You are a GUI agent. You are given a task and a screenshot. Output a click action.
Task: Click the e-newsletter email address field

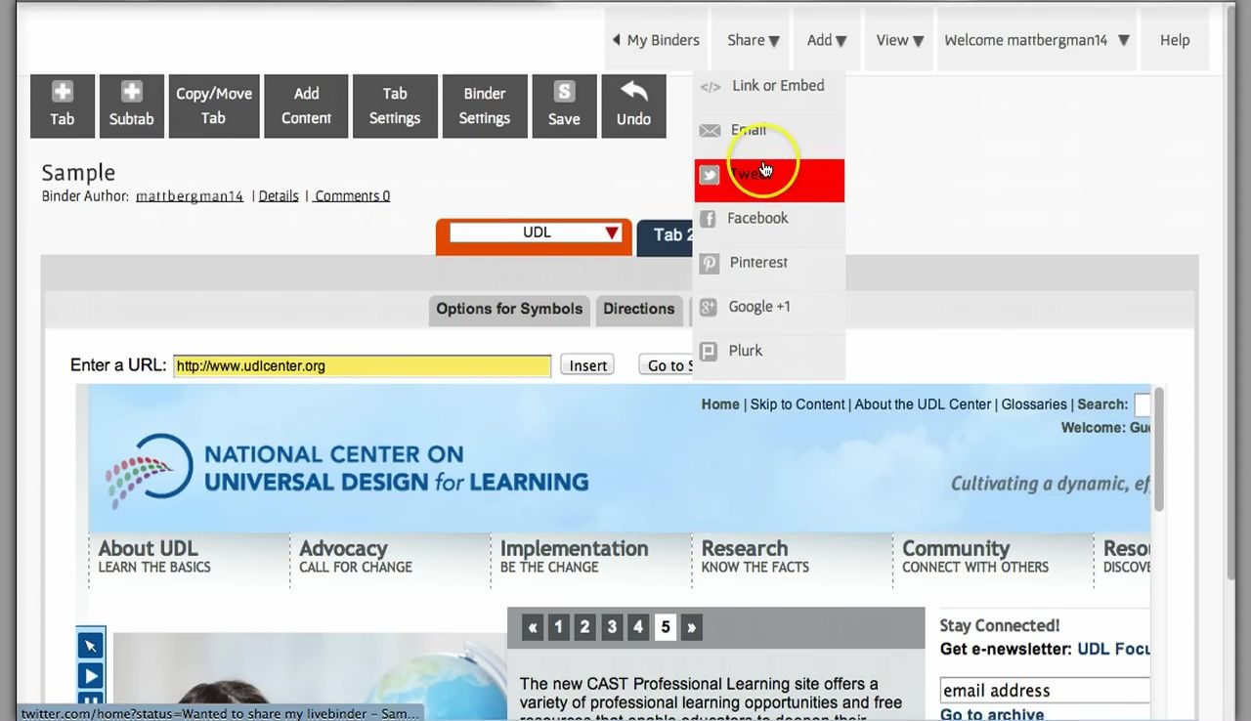1045,690
